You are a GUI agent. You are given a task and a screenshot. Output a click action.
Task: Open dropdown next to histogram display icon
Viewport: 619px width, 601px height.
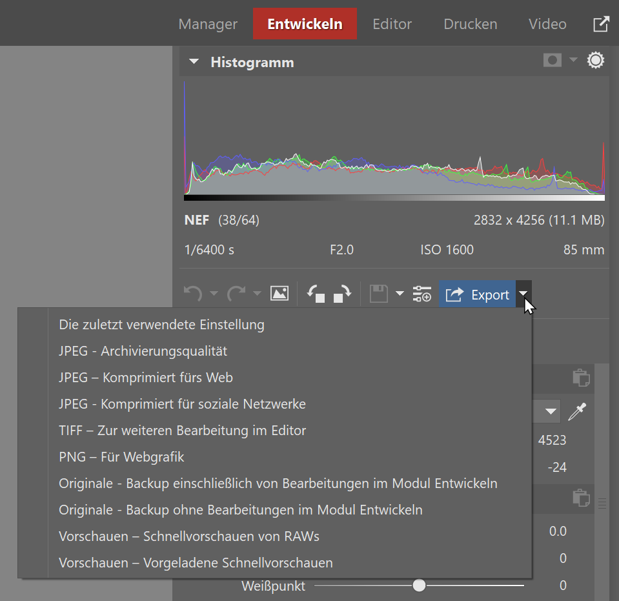[x=573, y=60]
